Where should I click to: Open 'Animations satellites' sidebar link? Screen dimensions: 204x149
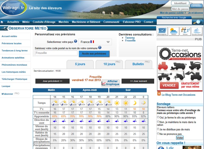[x=13, y=58]
